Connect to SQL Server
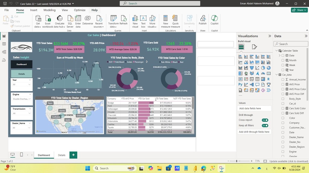Image resolution: width=309 pixels, height=173 pixels. point(70,22)
